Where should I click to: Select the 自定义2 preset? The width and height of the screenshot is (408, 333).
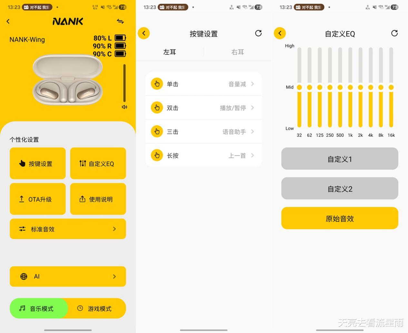click(x=340, y=188)
